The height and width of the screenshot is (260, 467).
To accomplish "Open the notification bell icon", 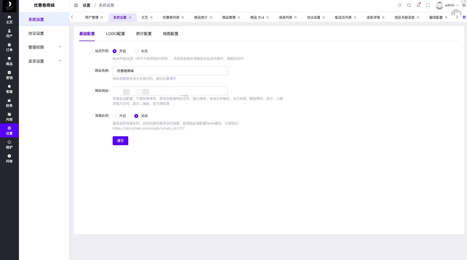I will point(418,5).
